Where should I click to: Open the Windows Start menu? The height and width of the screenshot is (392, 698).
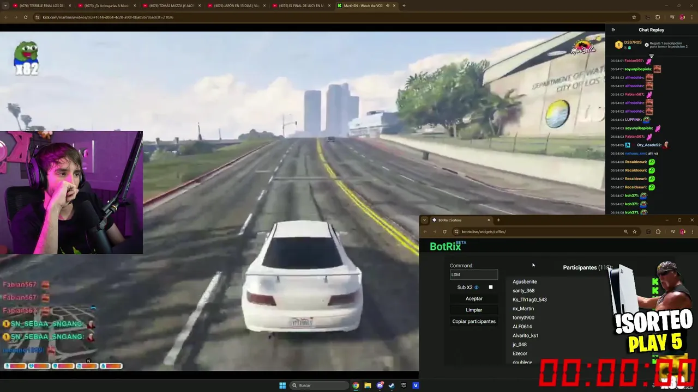point(282,385)
